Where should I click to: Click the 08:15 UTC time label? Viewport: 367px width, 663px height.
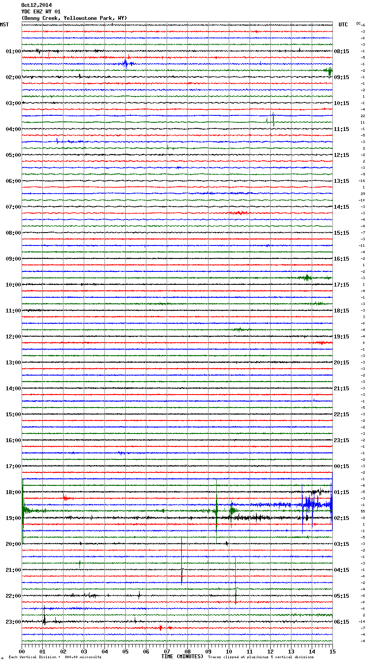click(342, 51)
